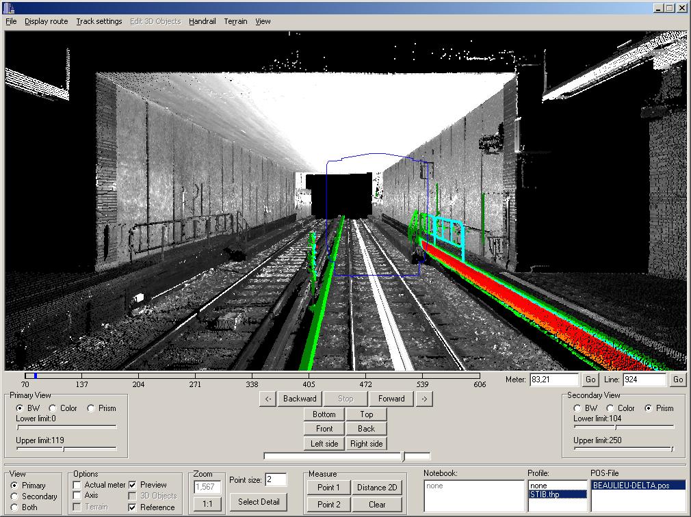Click the Meter input field
691x517 pixels.
553,380
